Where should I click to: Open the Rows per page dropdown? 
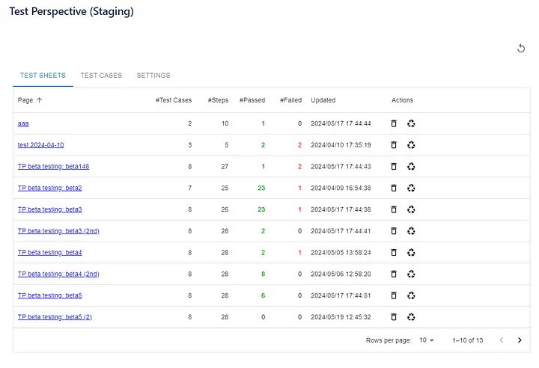(x=427, y=340)
